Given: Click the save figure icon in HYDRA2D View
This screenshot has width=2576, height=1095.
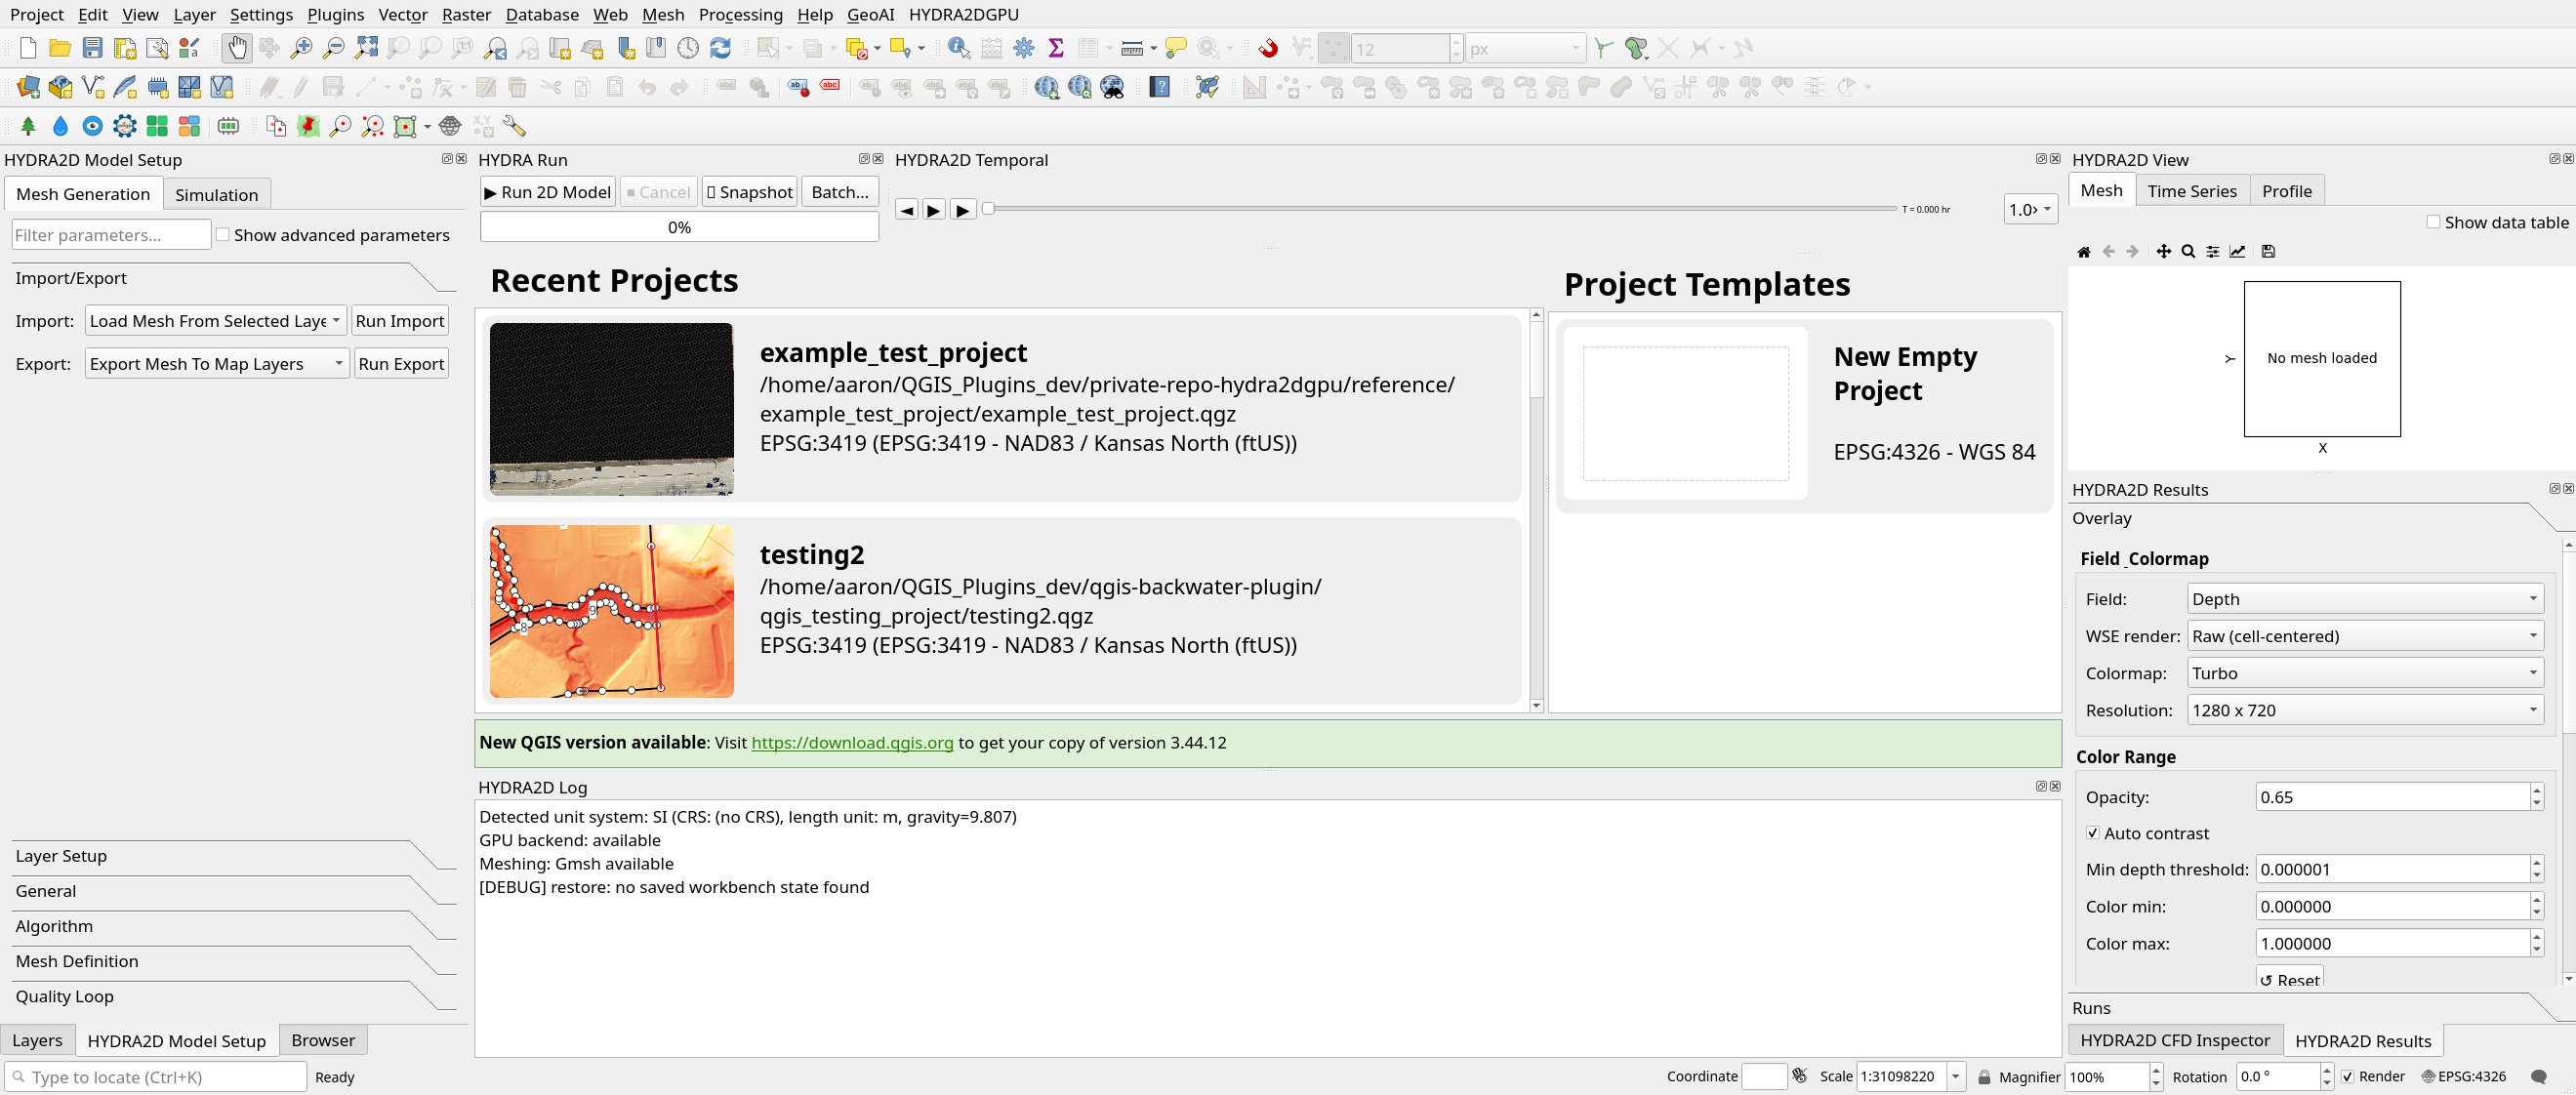Looking at the screenshot, I should point(2268,252).
